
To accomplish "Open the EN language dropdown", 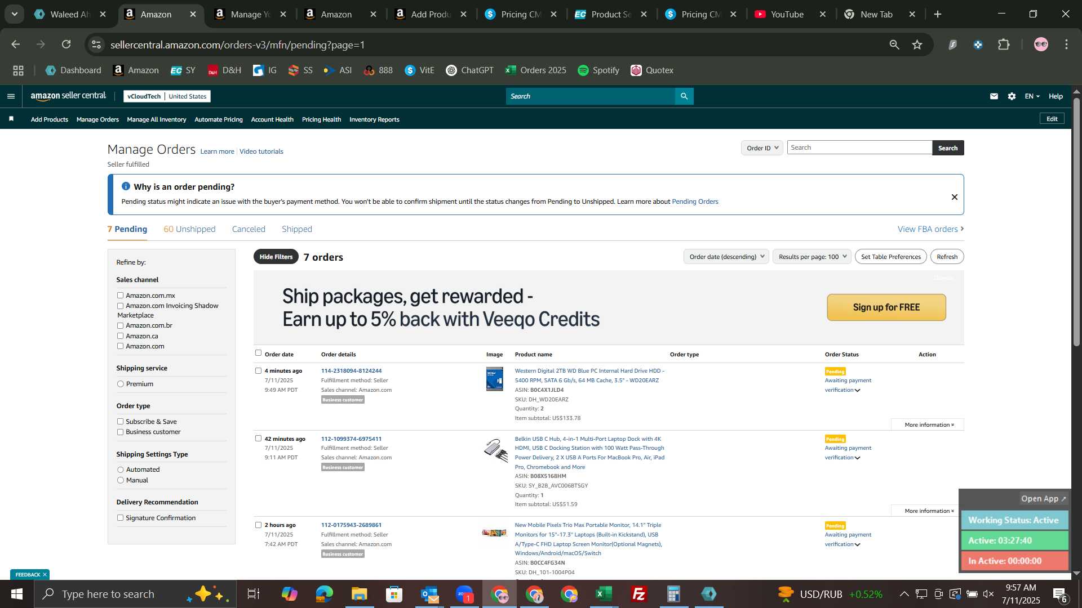I will click(1032, 96).
